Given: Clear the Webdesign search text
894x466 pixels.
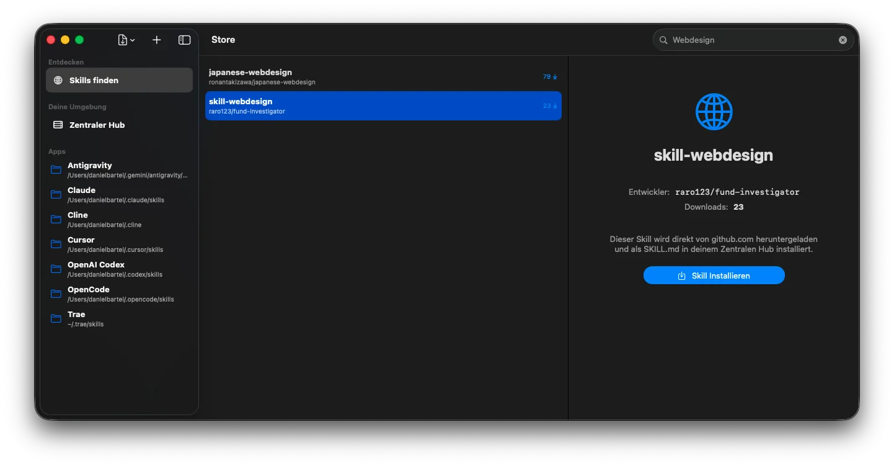Looking at the screenshot, I should tap(843, 40).
